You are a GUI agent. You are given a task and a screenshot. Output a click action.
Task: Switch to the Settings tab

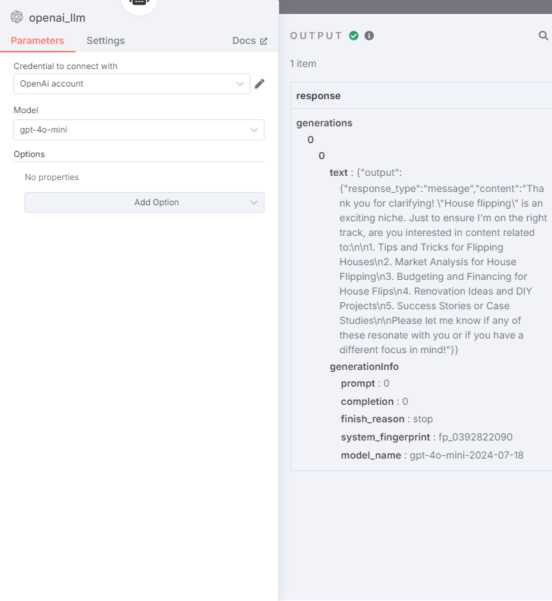105,40
